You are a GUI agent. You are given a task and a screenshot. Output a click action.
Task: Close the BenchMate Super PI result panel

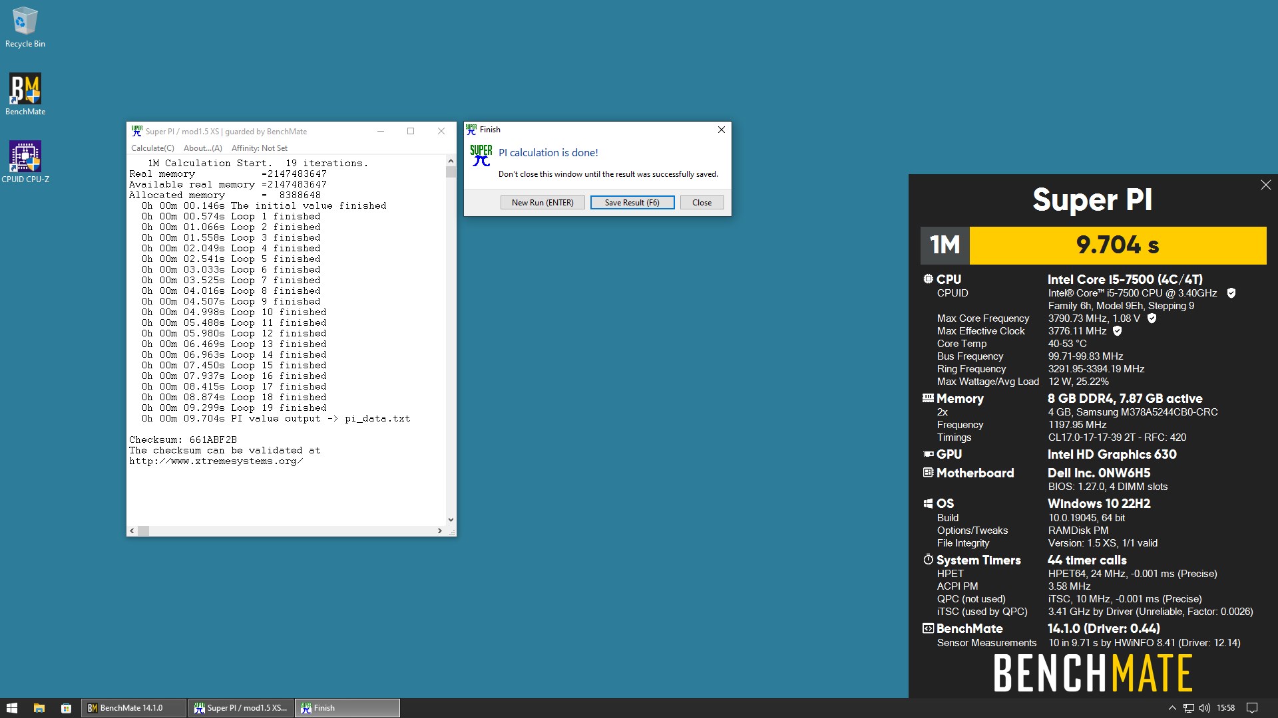1265,185
